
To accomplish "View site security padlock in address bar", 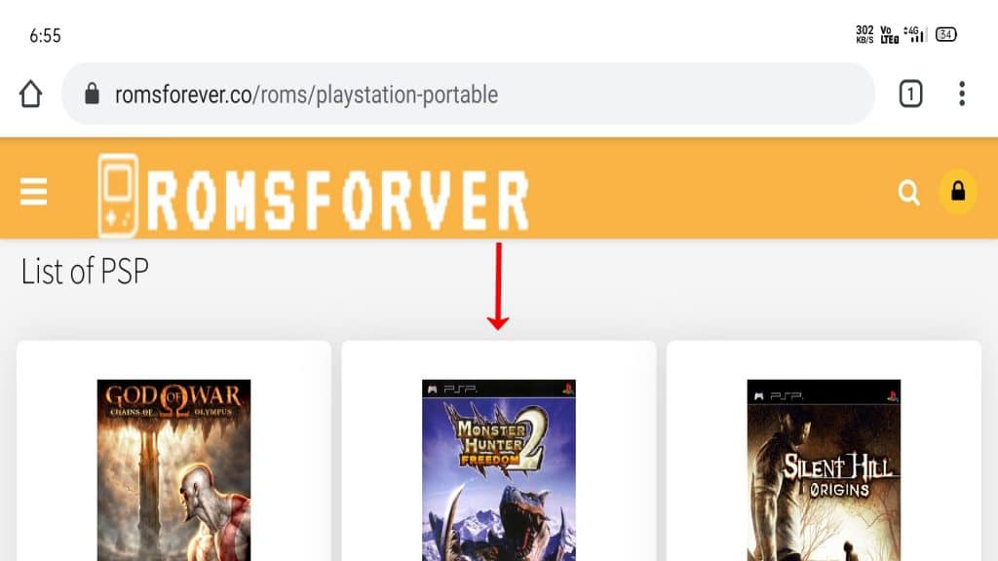I will pyautogui.click(x=93, y=94).
